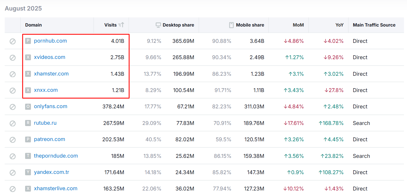Image resolution: width=407 pixels, height=196 pixels.
Task: Open the patreon.com domain link
Action: point(50,139)
